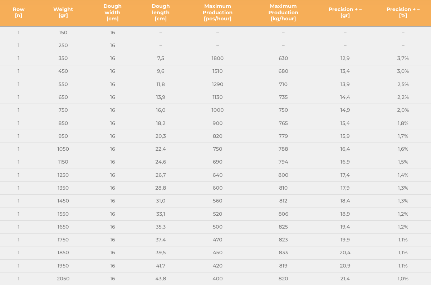
Task: Click the Maximum Production [kg/hour] header
Action: [283, 12]
